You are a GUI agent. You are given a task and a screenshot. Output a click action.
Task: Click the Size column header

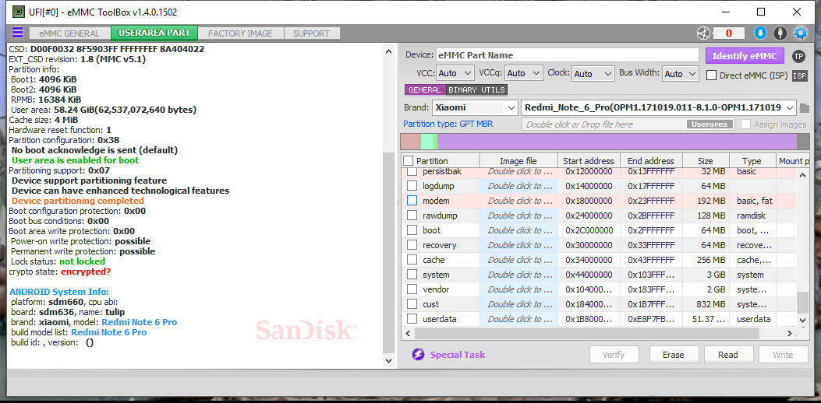coord(705,161)
